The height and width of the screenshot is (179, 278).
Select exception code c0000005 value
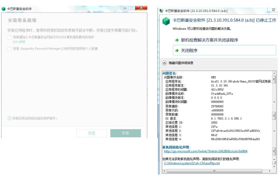coord(217,110)
